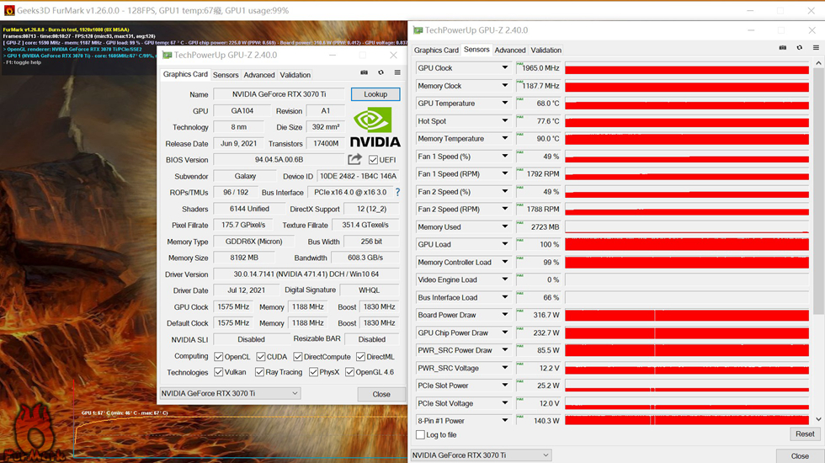Click the FurMark app icon in title bar
Screen dimensions: 825x463
[x=9, y=10]
